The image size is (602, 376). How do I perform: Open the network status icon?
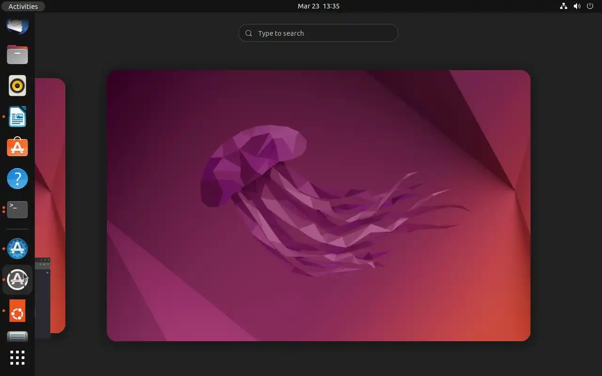tap(563, 6)
